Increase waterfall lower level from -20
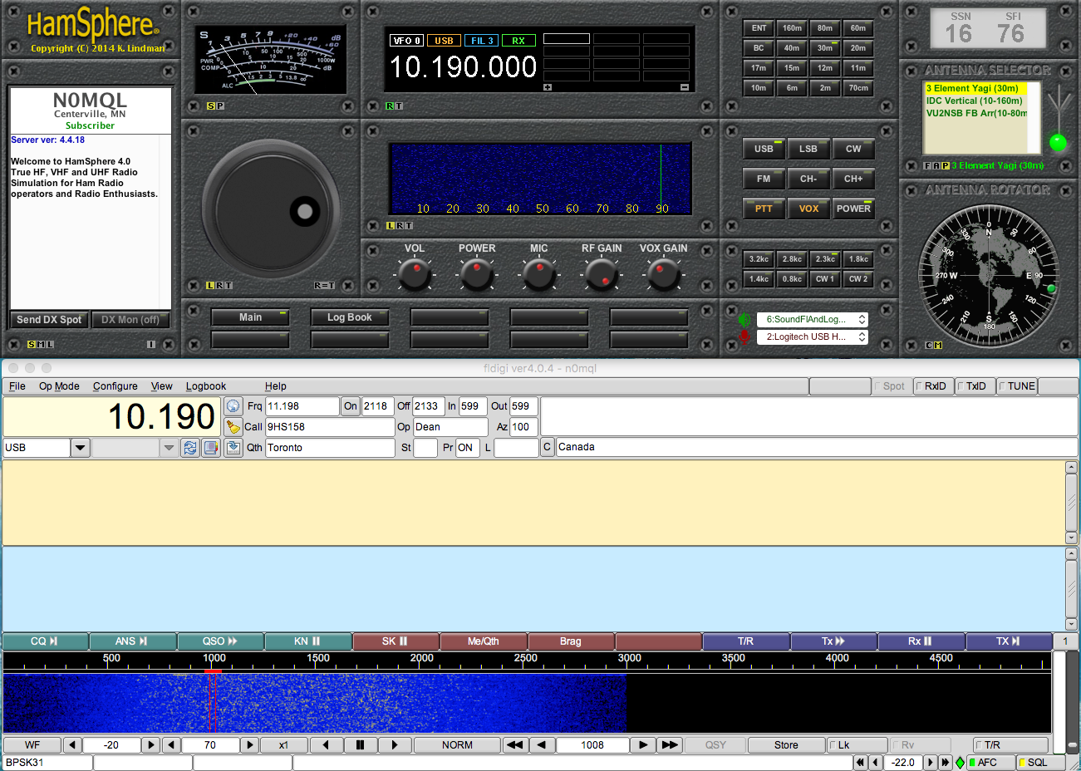Viewport: 1081px width, 771px height. tap(151, 745)
